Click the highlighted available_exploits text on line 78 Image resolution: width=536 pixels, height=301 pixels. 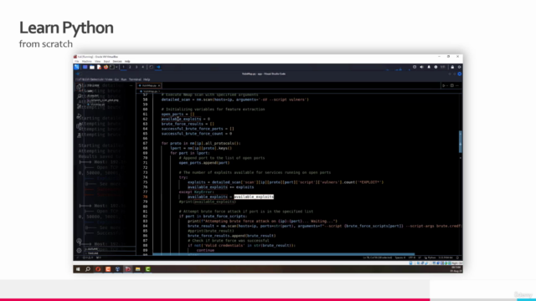point(254,196)
